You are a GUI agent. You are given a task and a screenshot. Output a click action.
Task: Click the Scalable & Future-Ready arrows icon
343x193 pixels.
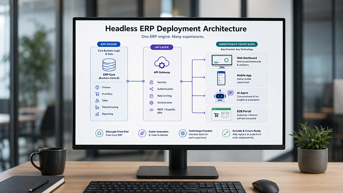click(226, 133)
